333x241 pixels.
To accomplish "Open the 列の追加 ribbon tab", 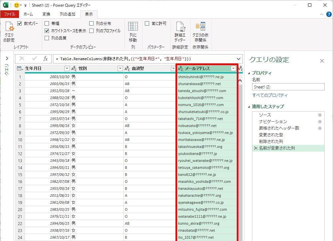I will click(68, 14).
